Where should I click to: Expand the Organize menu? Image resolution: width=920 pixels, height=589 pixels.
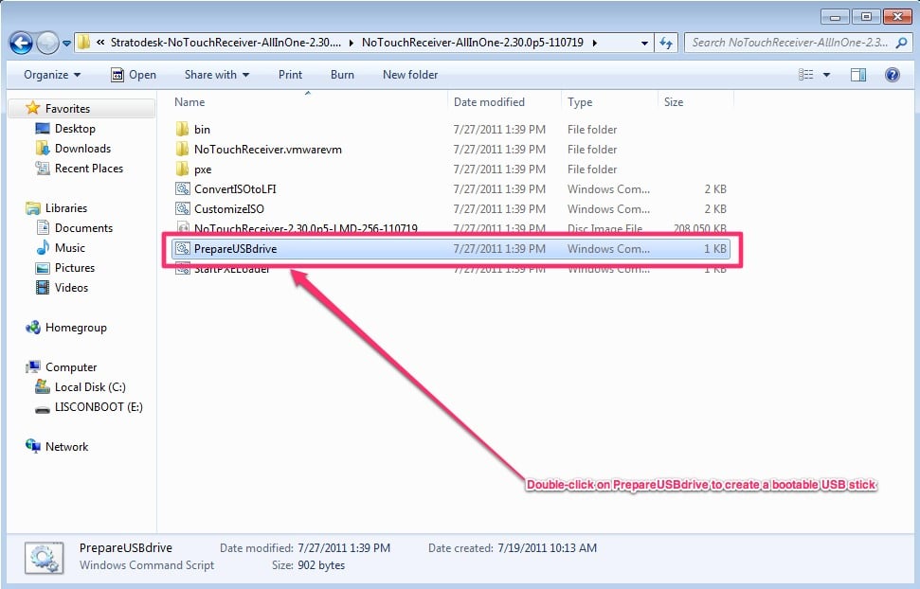pos(51,75)
